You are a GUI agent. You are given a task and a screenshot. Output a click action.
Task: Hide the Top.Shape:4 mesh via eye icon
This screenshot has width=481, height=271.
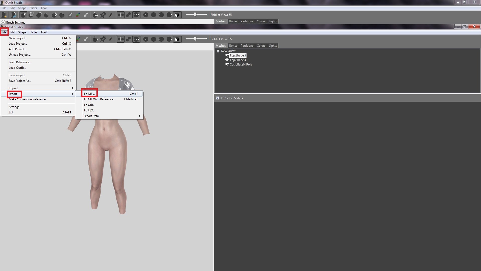(227, 60)
